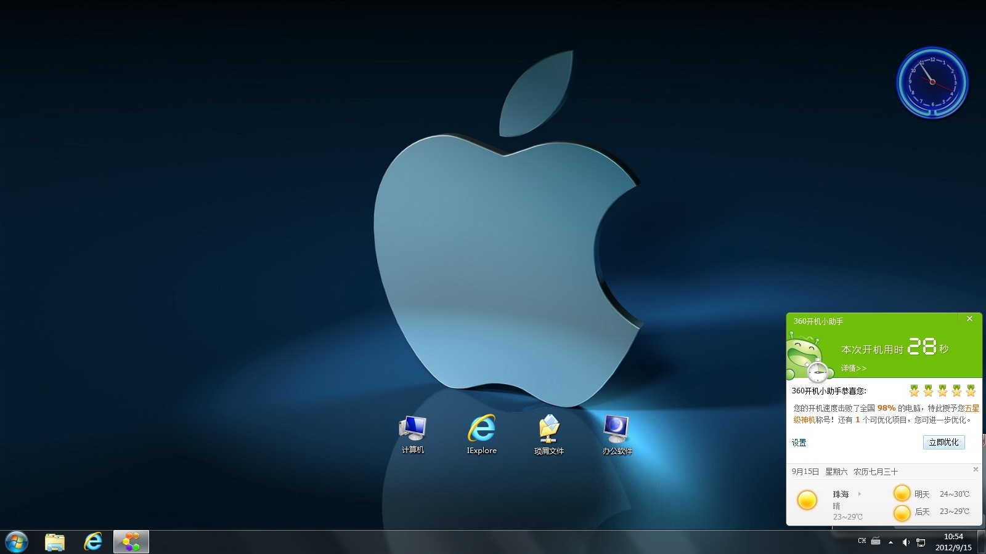Click the keyboard input method tray icon
Screen dimensions: 986x554
pos(876,541)
